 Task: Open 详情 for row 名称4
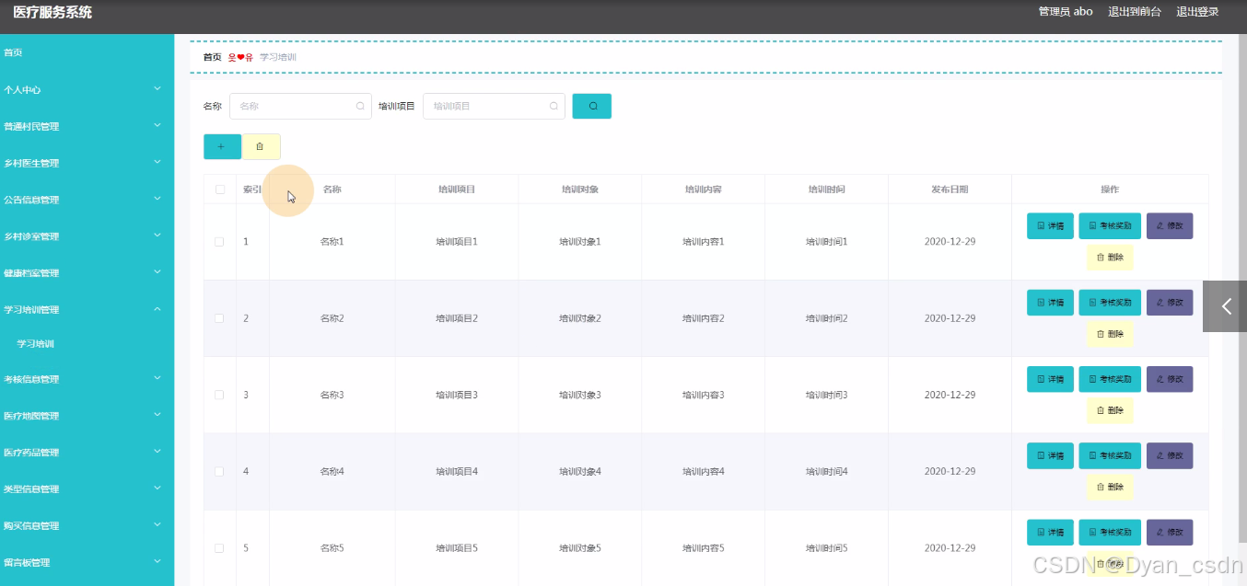pos(1050,454)
